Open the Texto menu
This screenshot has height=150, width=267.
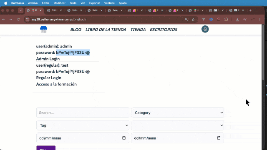73,3
